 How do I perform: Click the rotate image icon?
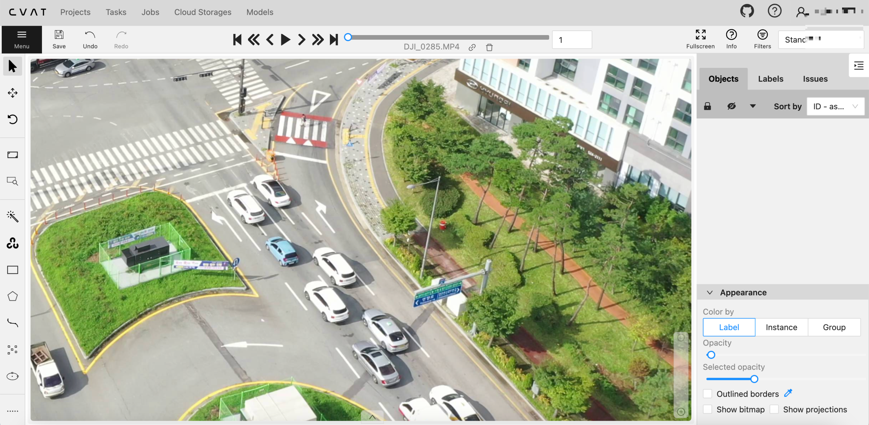coord(12,119)
